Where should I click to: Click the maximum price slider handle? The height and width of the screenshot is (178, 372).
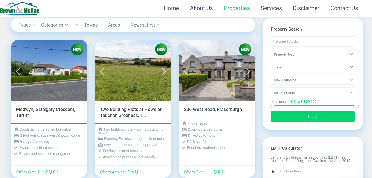tap(356, 106)
